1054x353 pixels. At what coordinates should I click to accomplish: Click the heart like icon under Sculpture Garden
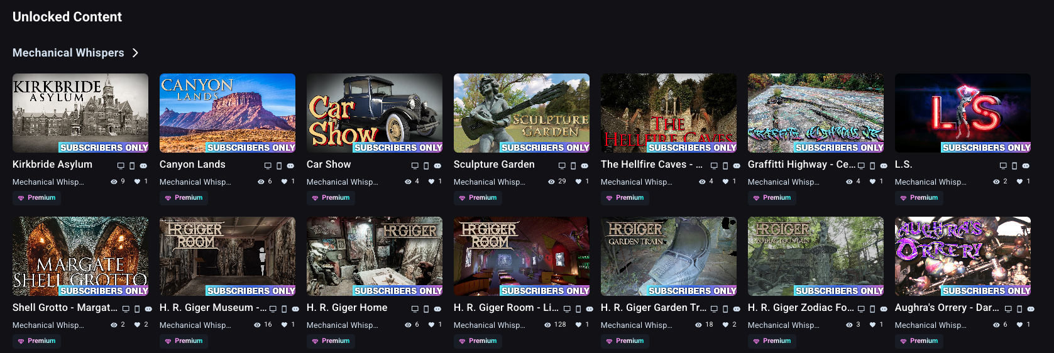click(x=578, y=182)
